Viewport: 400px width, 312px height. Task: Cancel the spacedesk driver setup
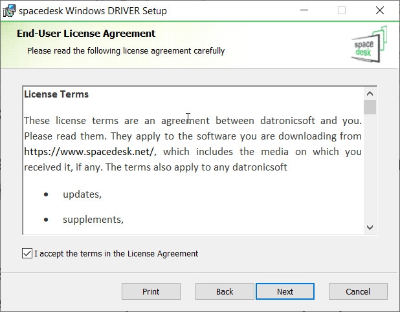pos(358,291)
